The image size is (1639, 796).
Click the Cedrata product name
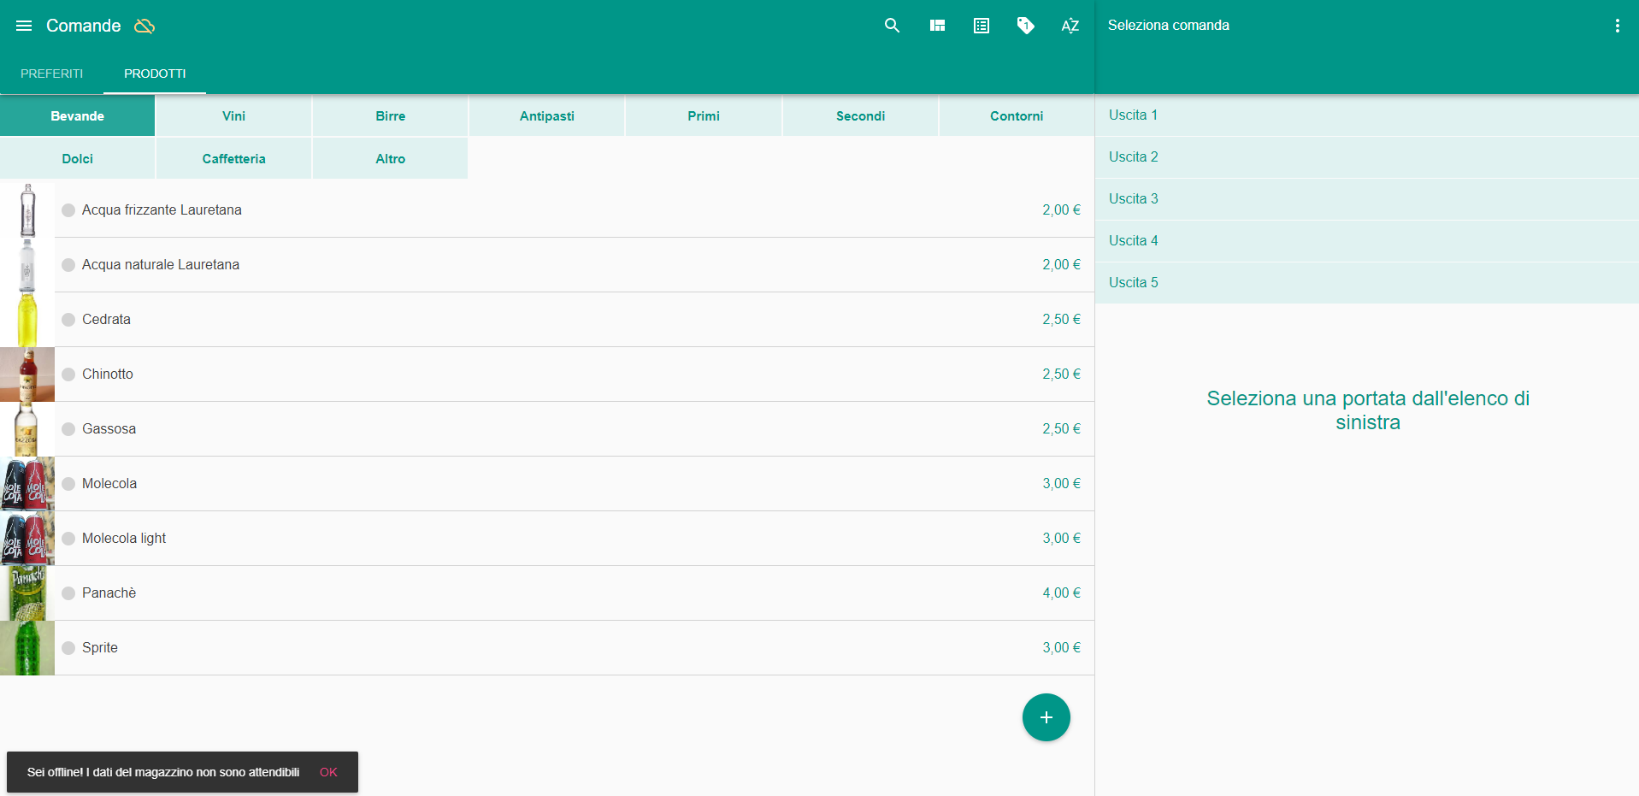[x=106, y=320]
